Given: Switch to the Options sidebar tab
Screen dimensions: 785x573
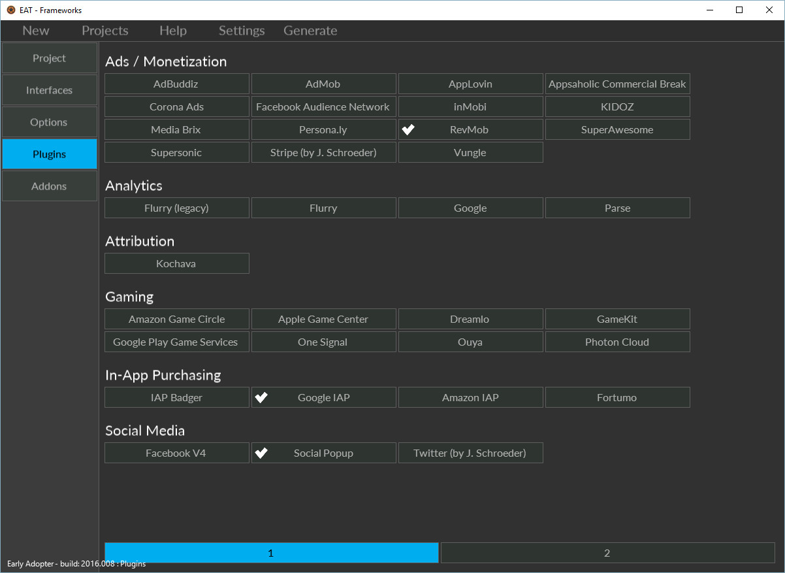Looking at the screenshot, I should pos(49,122).
